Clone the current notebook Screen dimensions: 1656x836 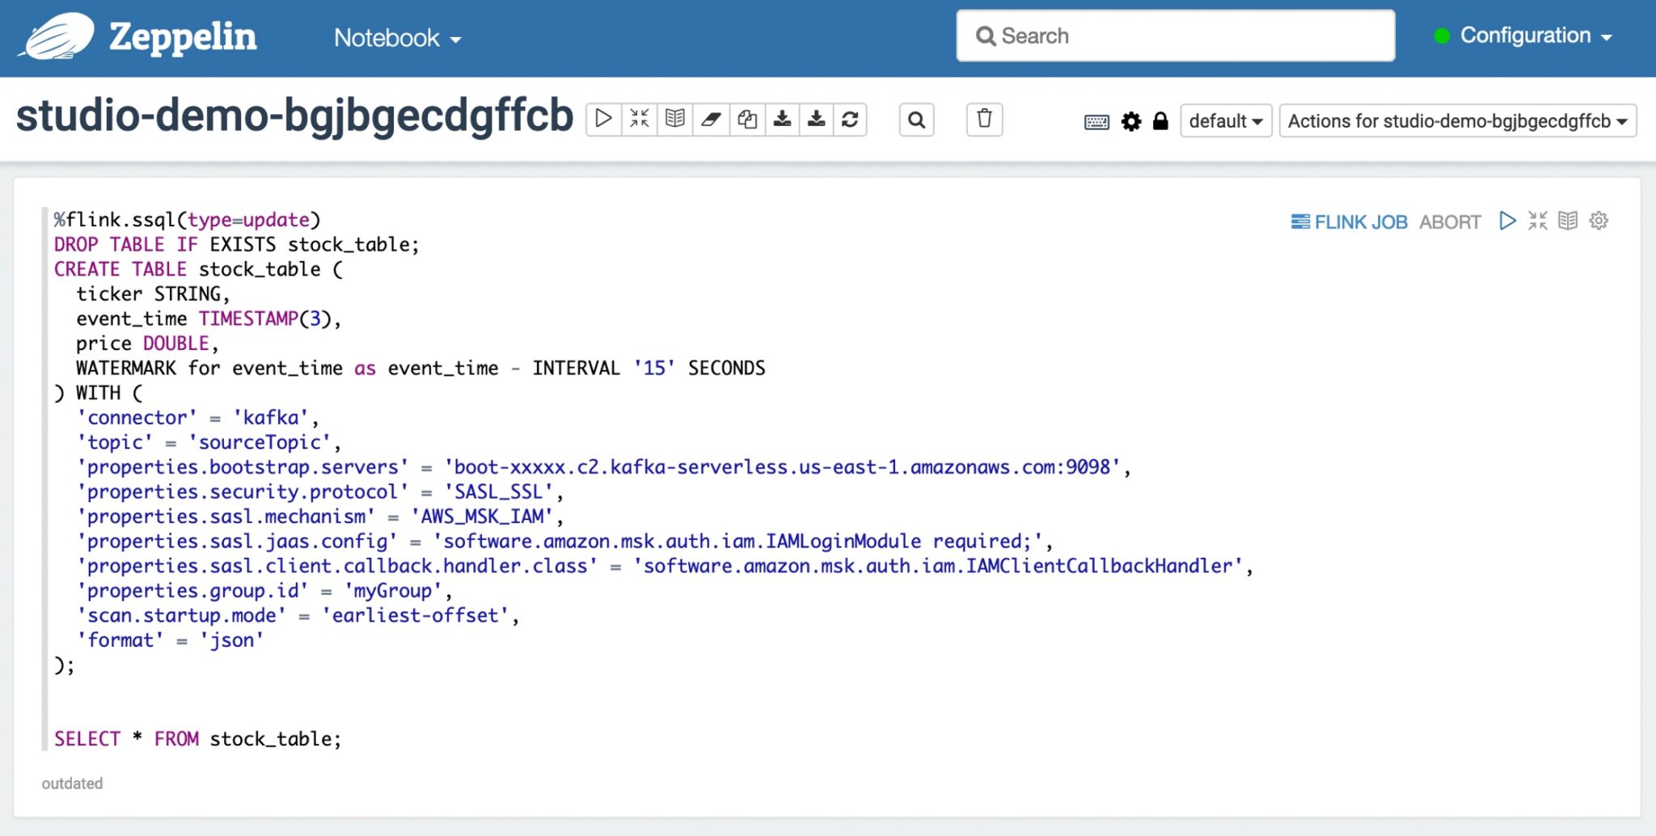click(746, 119)
